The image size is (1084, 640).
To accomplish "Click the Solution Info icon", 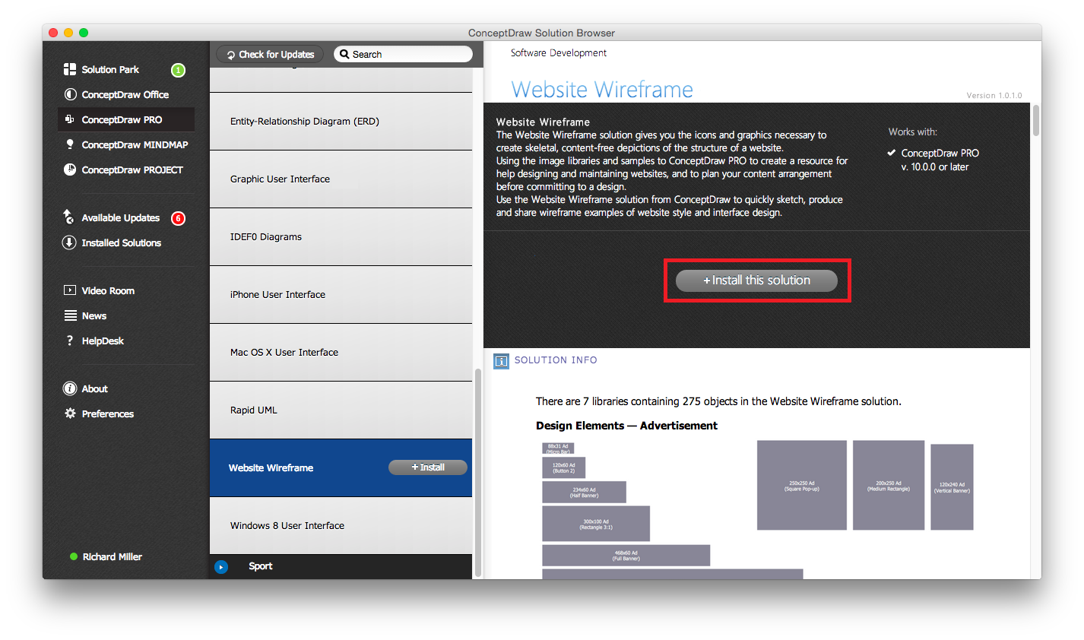I will tap(502, 360).
